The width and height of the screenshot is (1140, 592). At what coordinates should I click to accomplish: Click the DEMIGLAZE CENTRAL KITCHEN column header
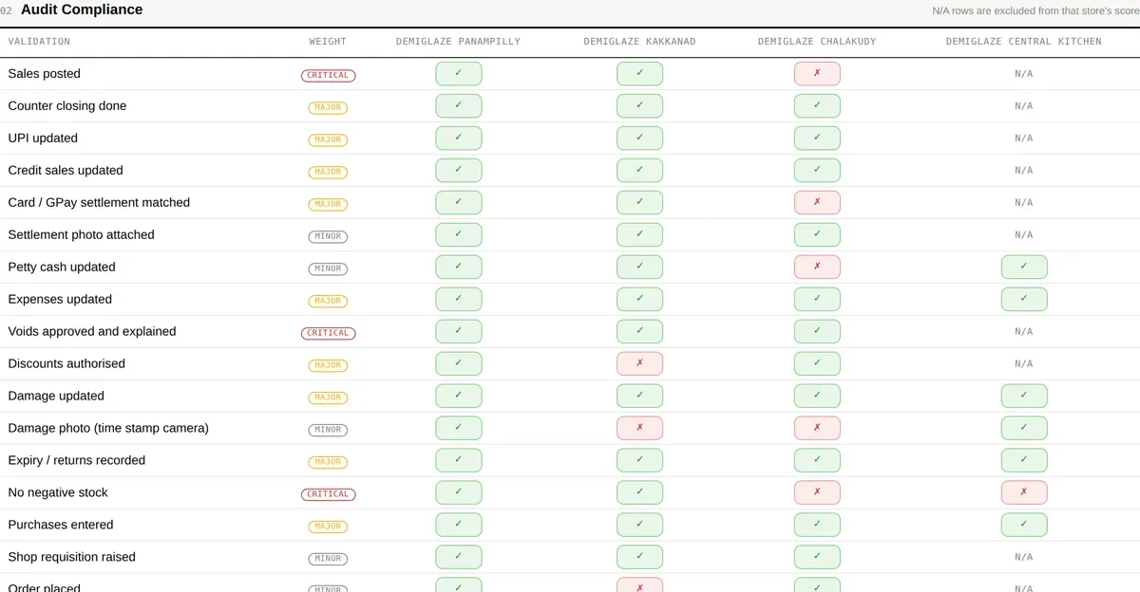(1024, 42)
